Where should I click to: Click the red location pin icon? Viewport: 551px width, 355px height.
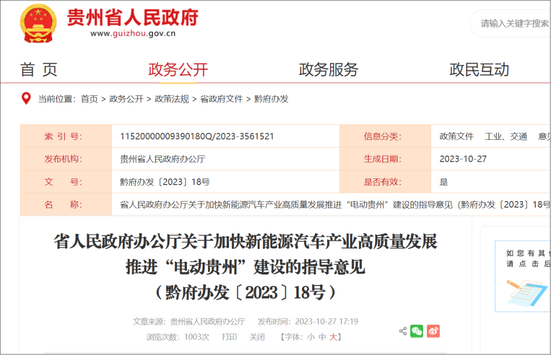click(x=26, y=98)
